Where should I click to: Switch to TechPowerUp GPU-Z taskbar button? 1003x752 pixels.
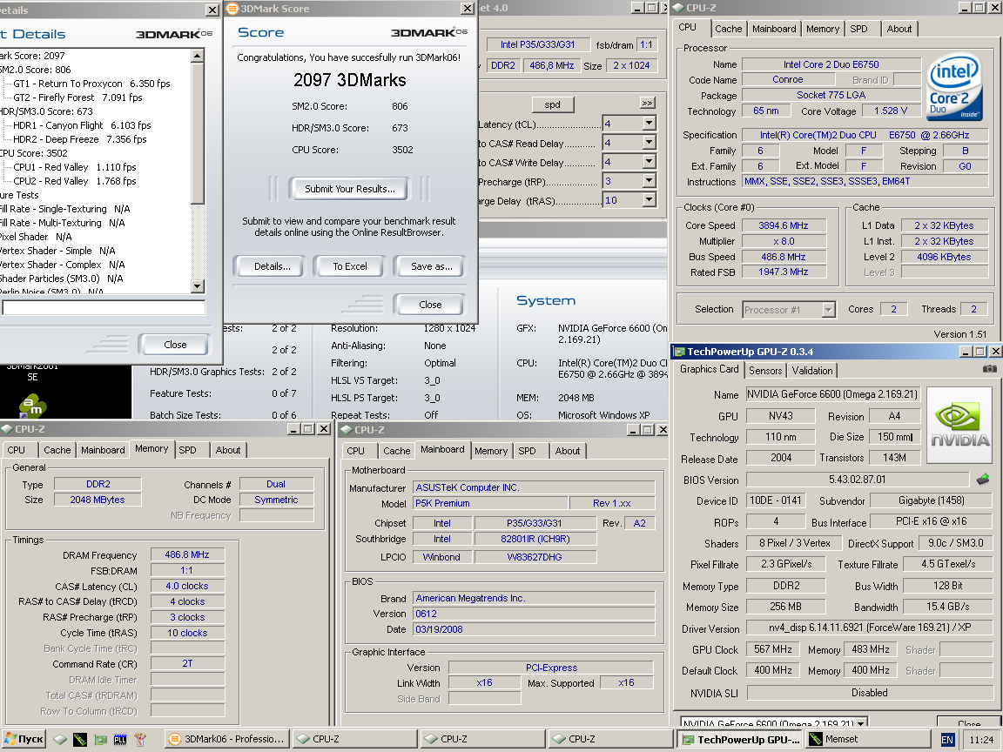(740, 739)
